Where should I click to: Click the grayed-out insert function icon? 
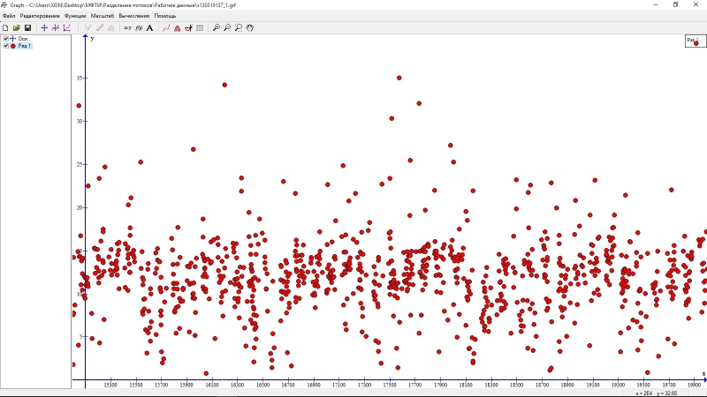88,28
